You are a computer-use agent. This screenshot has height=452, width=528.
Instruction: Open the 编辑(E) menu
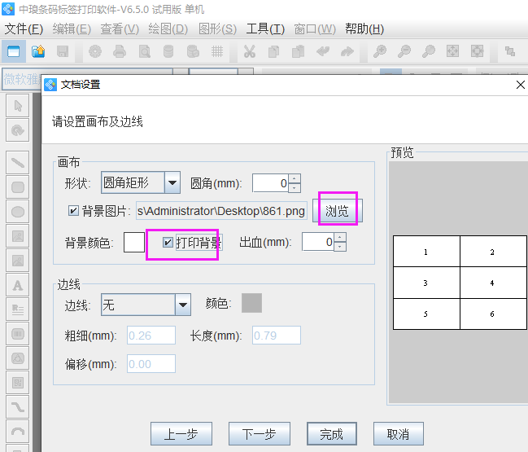click(x=72, y=29)
